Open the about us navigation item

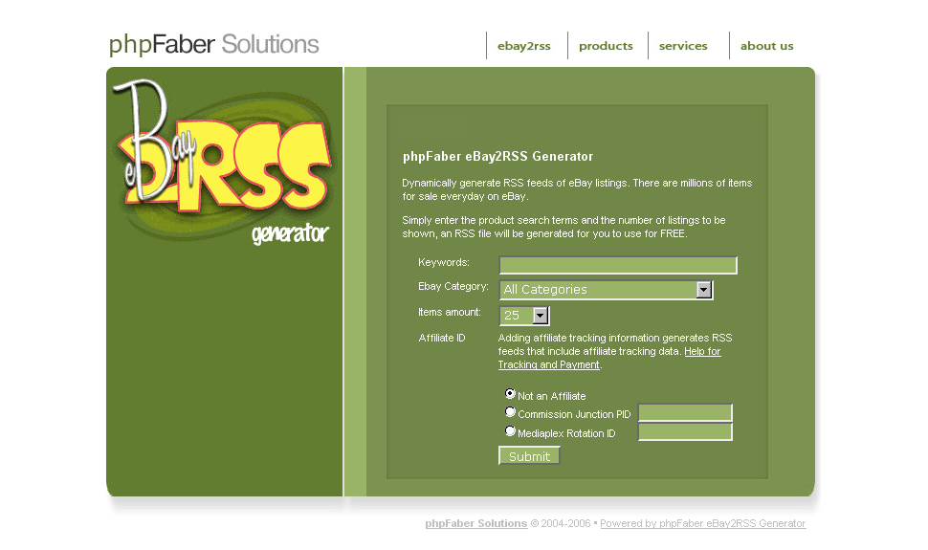766,46
